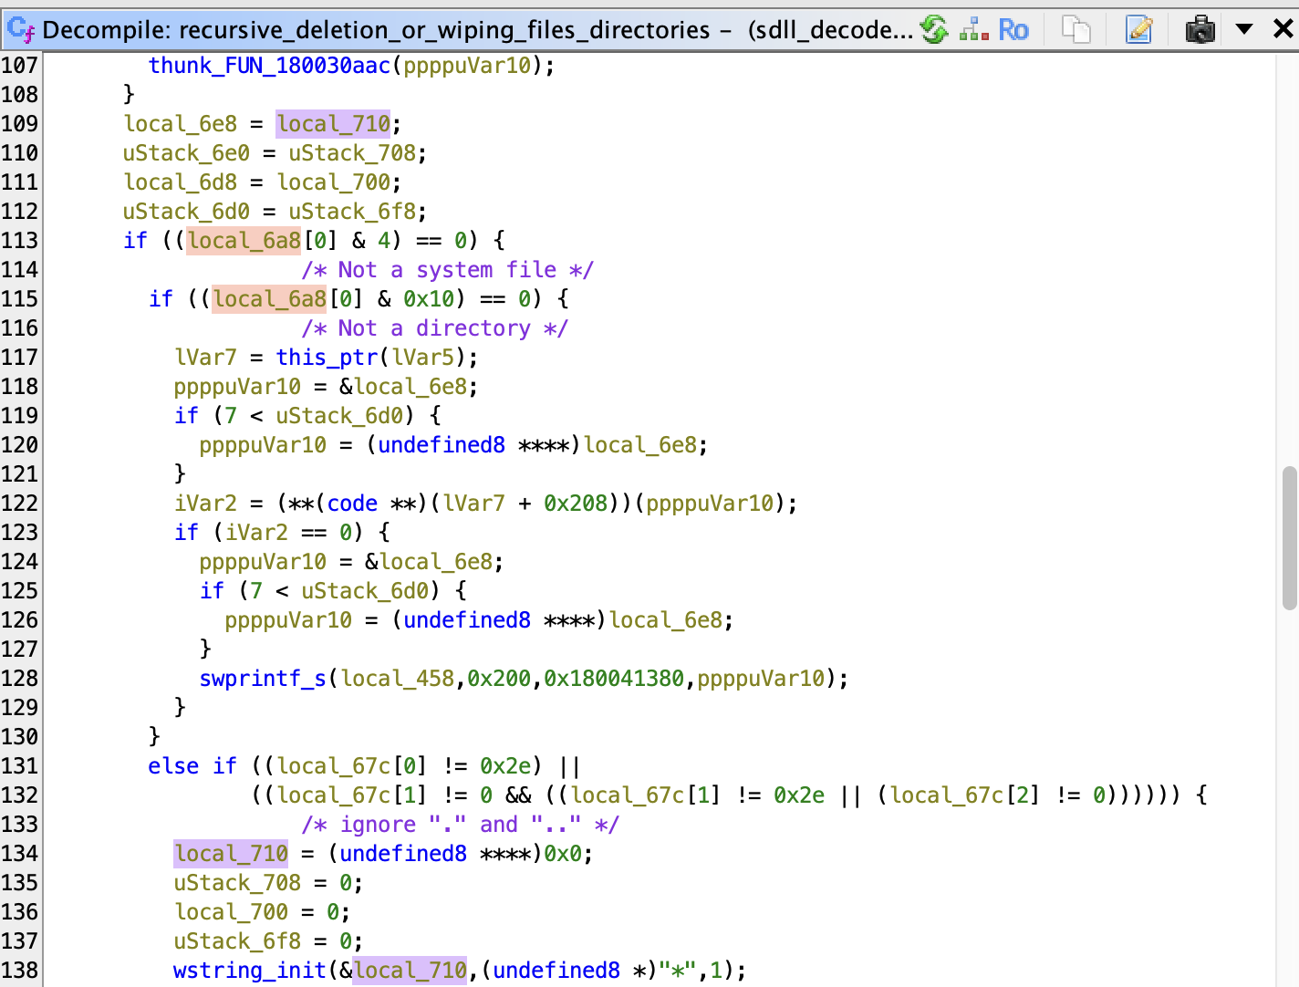The image size is (1299, 987).
Task: Click the '0x208' offset on line 122
Action: click(576, 504)
